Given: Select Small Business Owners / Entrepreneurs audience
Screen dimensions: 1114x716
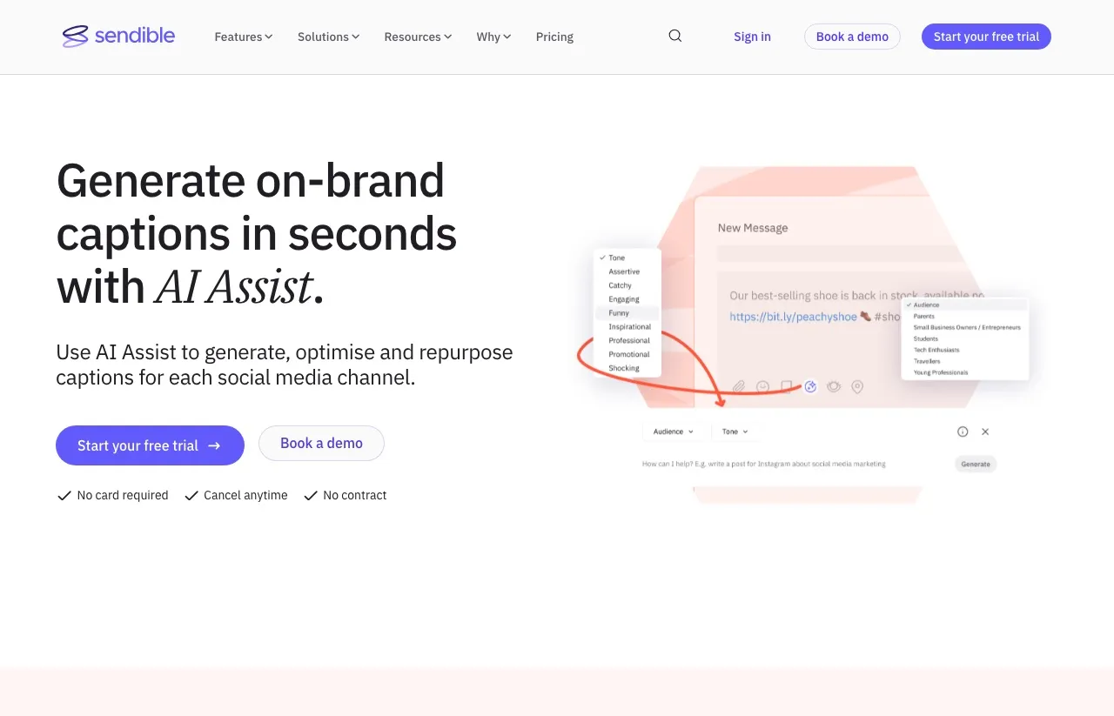Looking at the screenshot, I should pyautogui.click(x=966, y=328).
